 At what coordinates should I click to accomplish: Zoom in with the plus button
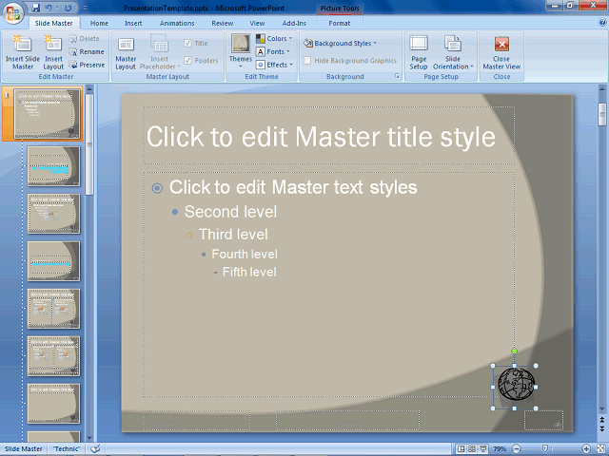[x=586, y=449]
